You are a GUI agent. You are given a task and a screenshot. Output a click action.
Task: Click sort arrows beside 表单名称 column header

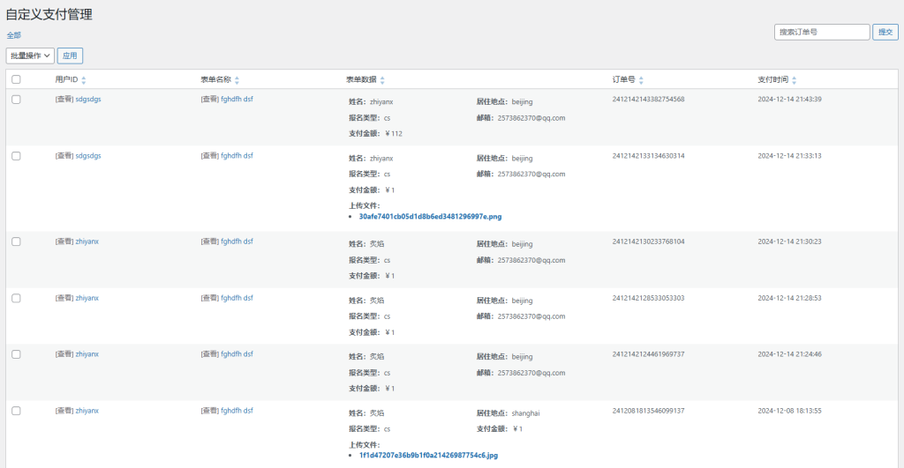[237, 80]
